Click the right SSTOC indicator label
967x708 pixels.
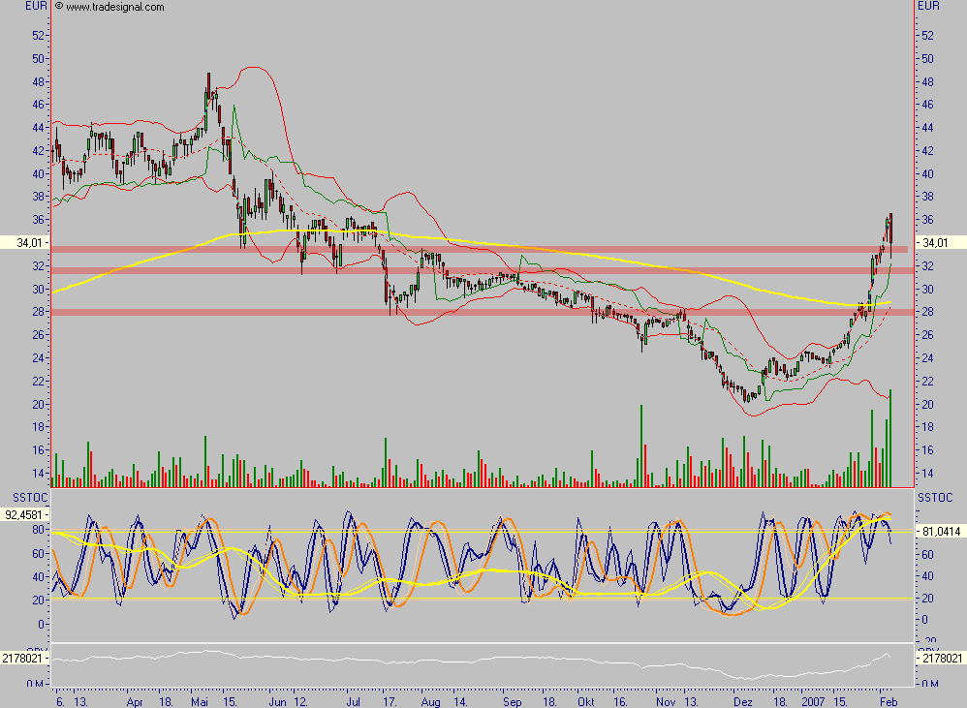point(934,497)
